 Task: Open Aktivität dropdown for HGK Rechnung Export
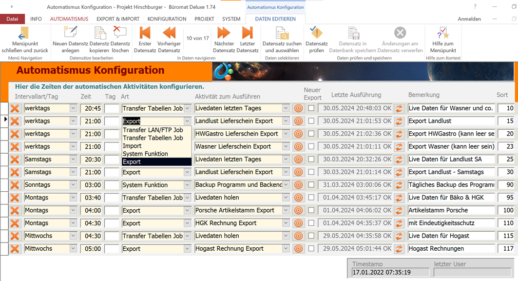point(286,223)
